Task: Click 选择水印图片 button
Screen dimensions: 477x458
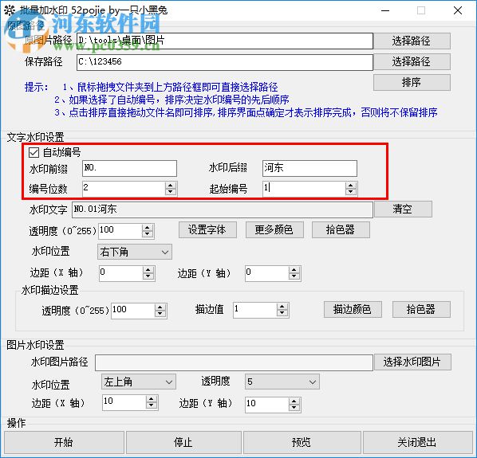Action: [412, 362]
